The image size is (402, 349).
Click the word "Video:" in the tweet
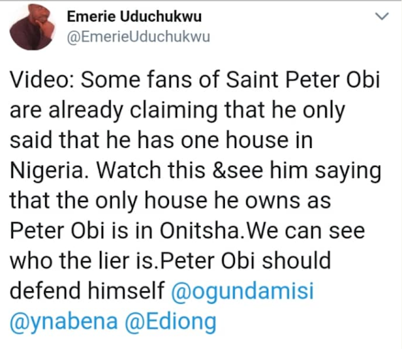[43, 80]
